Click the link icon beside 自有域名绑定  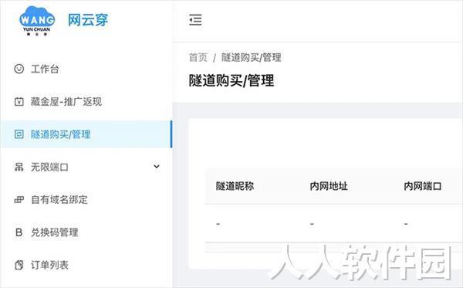click(x=19, y=200)
